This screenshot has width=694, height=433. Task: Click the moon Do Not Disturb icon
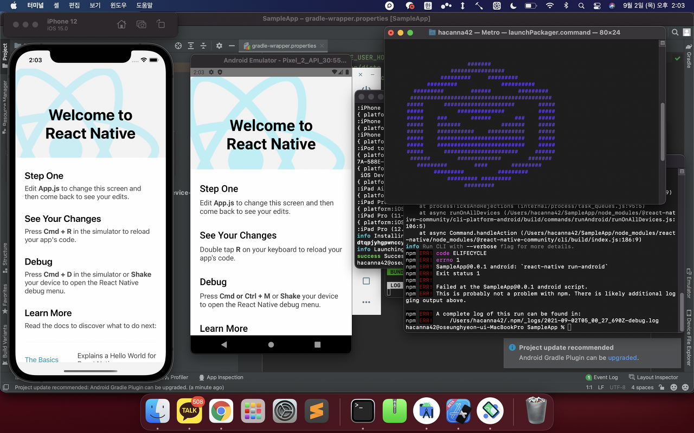pos(513,5)
